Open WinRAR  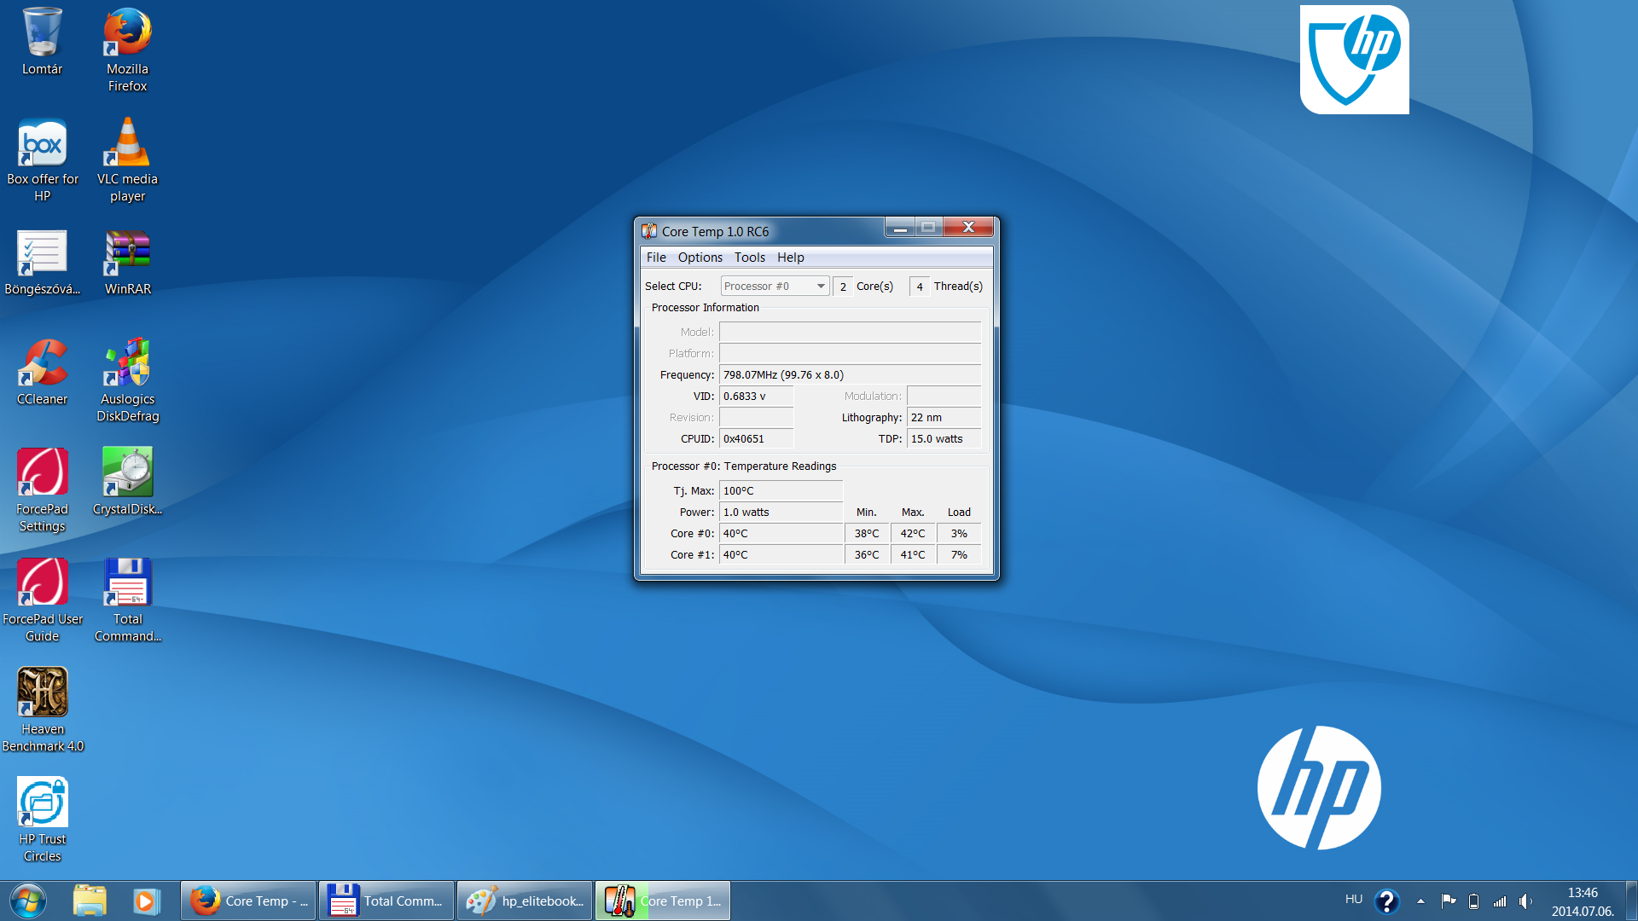[x=126, y=252]
